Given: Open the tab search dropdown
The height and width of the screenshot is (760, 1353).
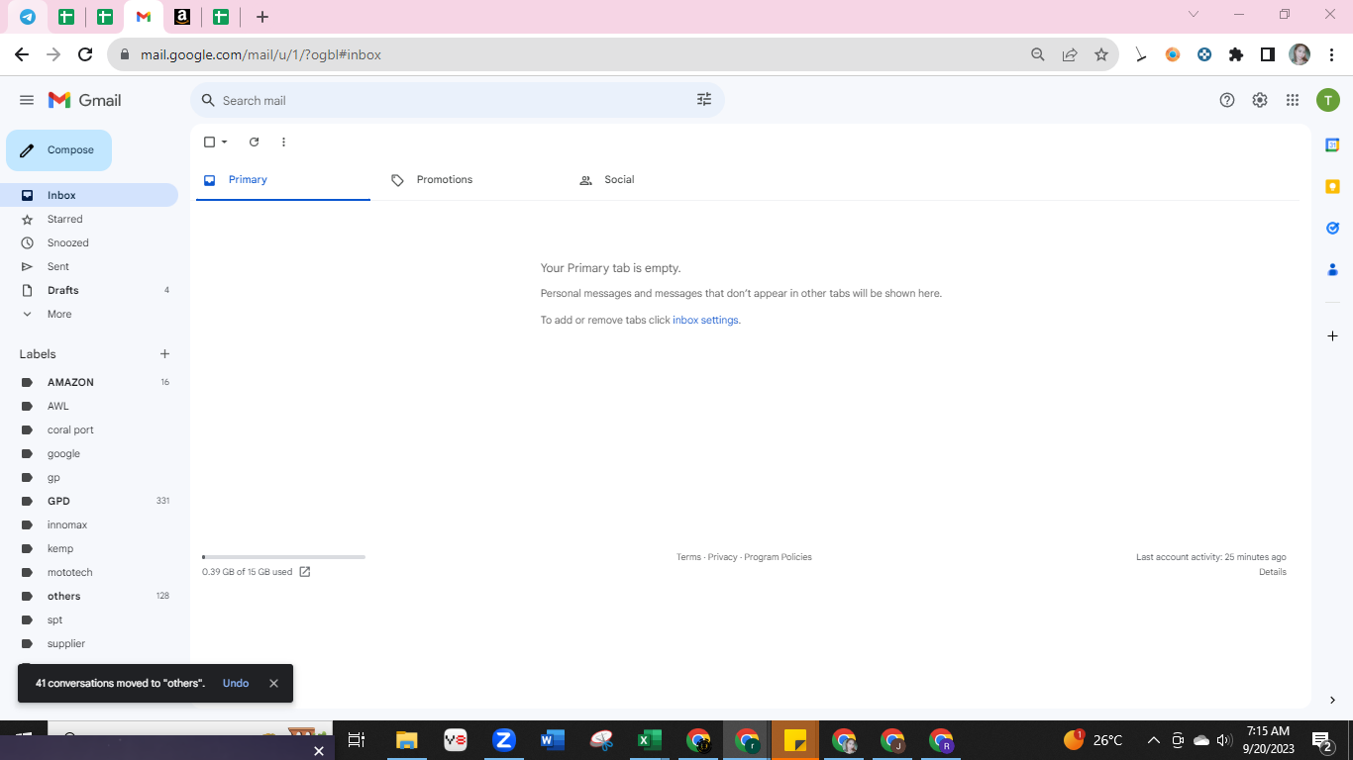Looking at the screenshot, I should [1194, 14].
